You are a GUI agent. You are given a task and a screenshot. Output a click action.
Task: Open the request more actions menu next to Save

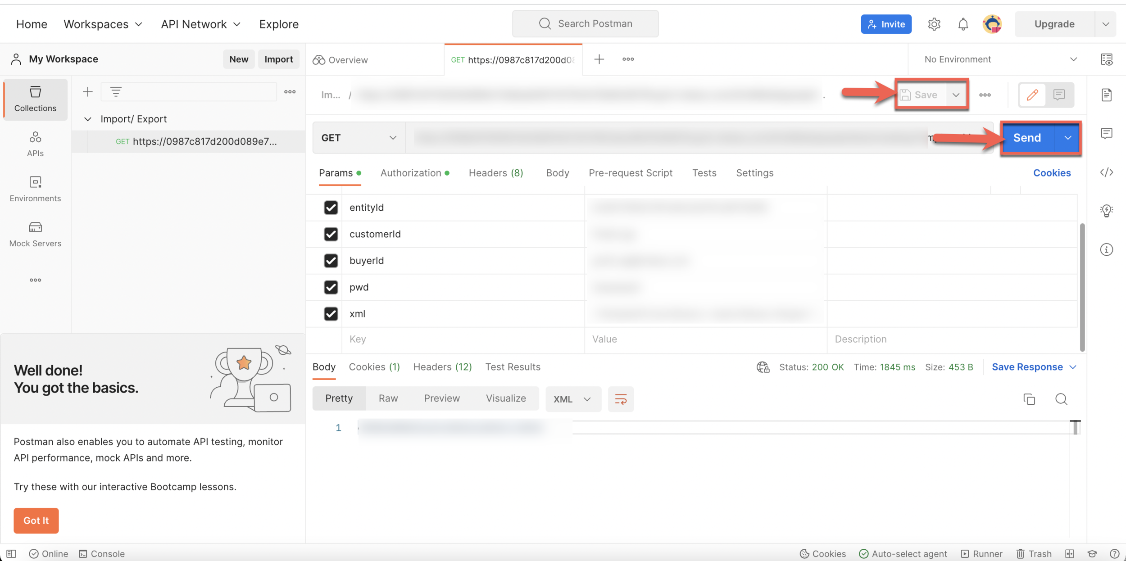[985, 95]
